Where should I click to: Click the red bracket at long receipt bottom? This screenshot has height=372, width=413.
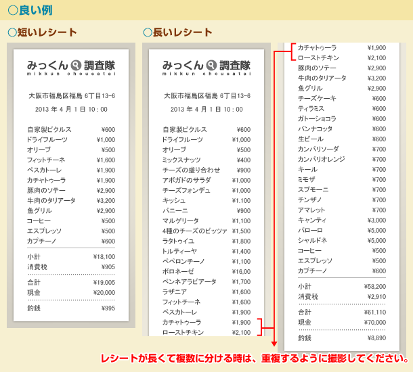[x=259, y=327]
